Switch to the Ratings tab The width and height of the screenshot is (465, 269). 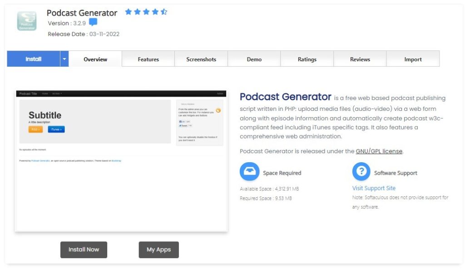[307, 59]
